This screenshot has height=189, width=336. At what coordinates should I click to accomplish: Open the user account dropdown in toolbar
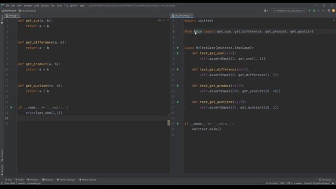click(266, 10)
